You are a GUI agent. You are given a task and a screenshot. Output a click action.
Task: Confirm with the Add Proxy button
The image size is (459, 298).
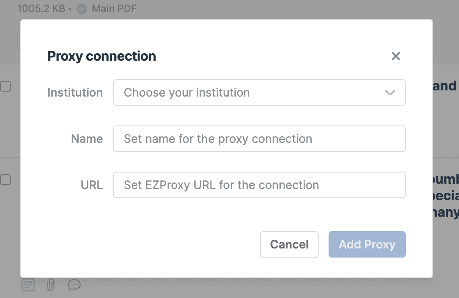367,244
